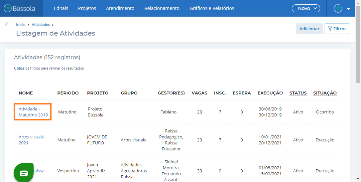Click Artes visuais group cell
Screen dimensions: 361x182
coord(133,140)
